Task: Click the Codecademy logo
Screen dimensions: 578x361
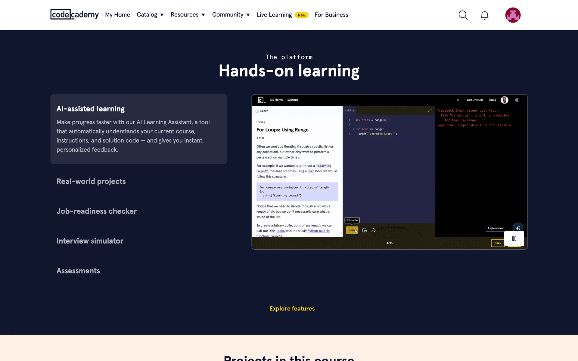Action: pos(74,14)
